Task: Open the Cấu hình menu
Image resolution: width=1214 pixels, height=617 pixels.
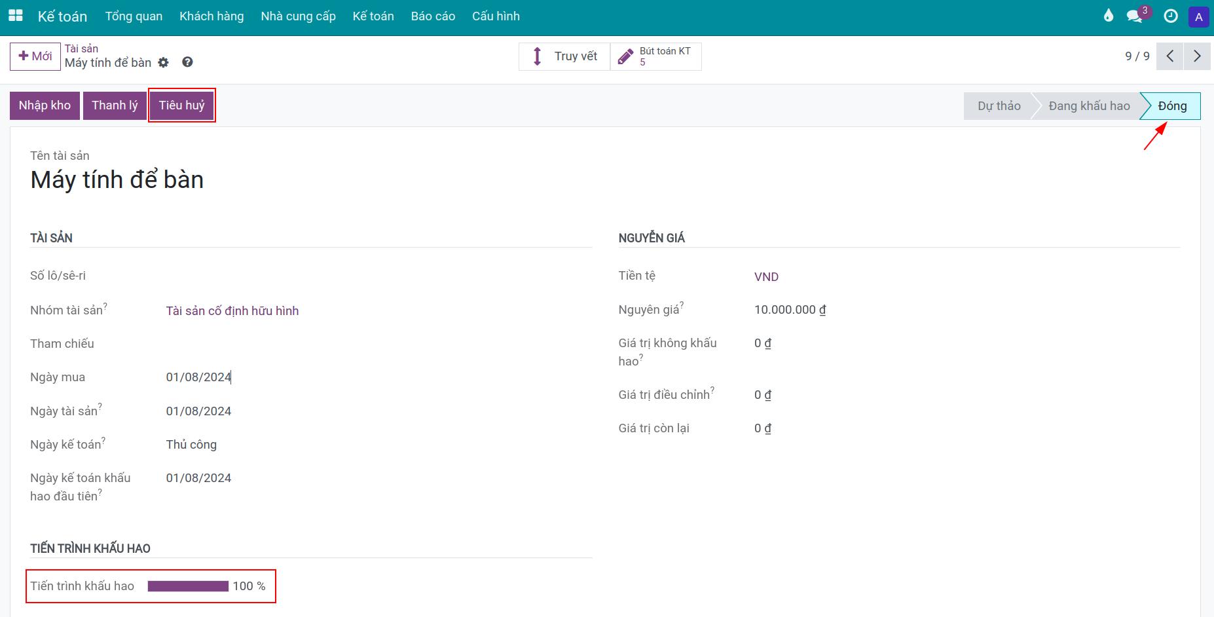Action: pyautogui.click(x=496, y=16)
